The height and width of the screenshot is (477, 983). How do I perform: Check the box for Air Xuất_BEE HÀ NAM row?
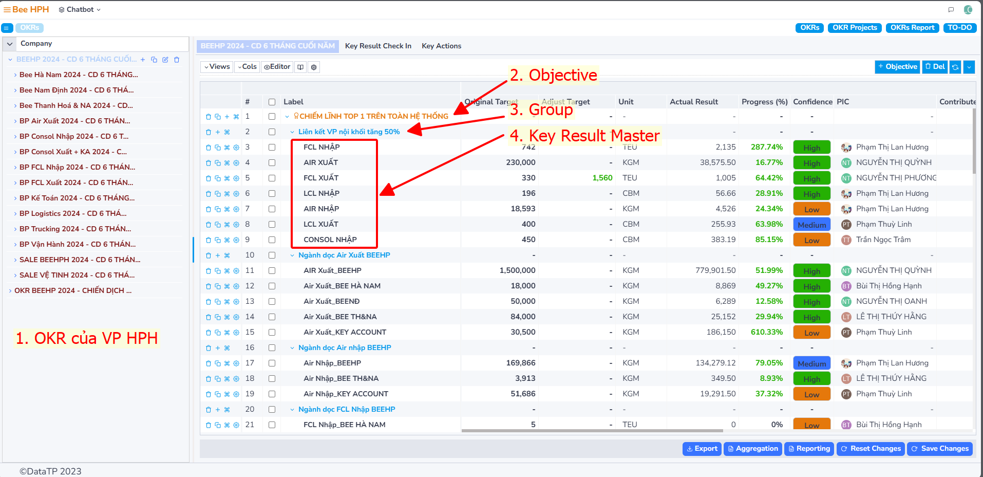click(272, 286)
